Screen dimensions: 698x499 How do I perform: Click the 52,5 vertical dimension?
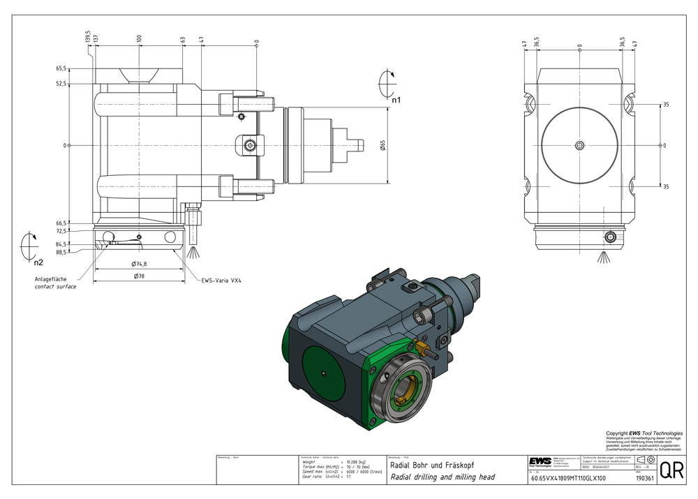click(61, 83)
